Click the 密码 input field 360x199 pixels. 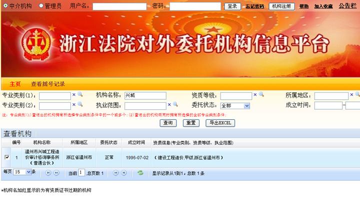pos(195,6)
